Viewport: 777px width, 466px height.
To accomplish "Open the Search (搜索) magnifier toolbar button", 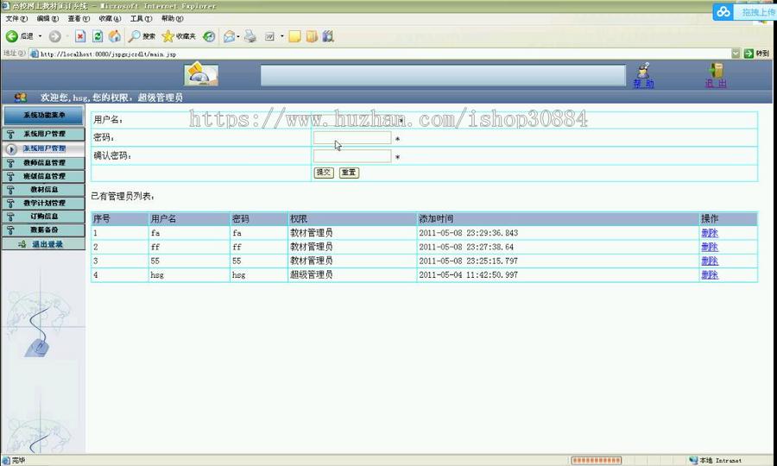I will 142,36.
